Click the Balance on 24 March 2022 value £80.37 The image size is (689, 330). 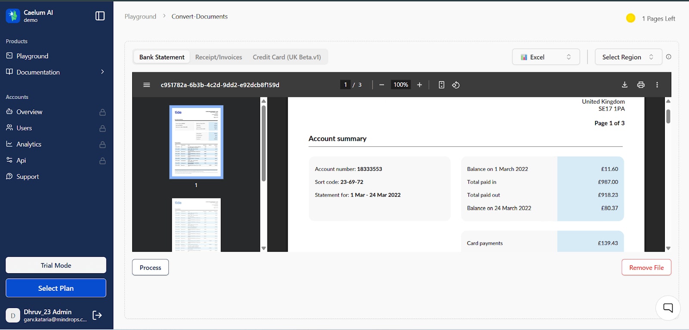[610, 208]
